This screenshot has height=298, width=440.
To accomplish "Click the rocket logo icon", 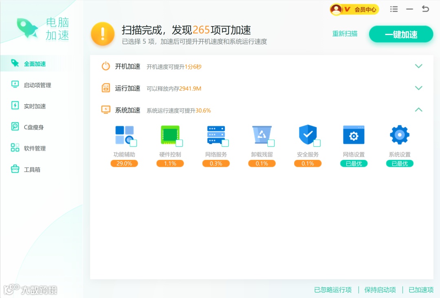I will pos(27,28).
